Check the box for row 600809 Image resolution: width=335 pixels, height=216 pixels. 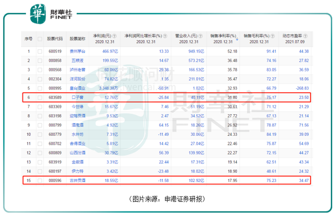click(x=40, y=153)
